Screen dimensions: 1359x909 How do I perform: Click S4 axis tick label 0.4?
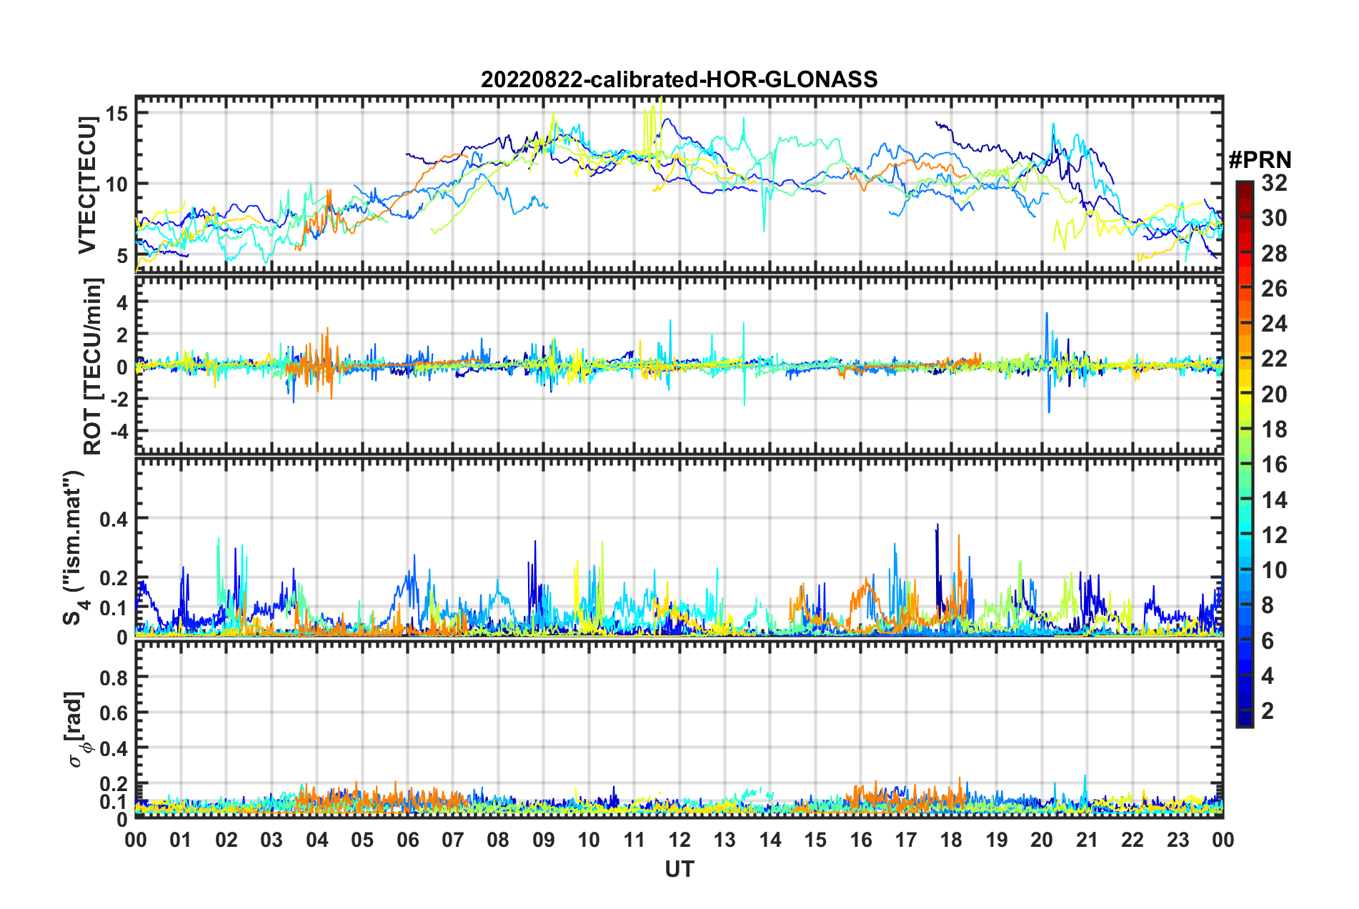(114, 520)
